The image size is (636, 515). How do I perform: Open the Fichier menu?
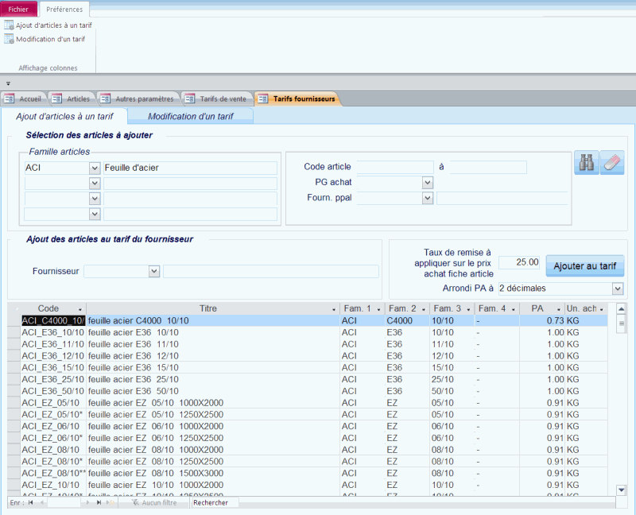(17, 9)
